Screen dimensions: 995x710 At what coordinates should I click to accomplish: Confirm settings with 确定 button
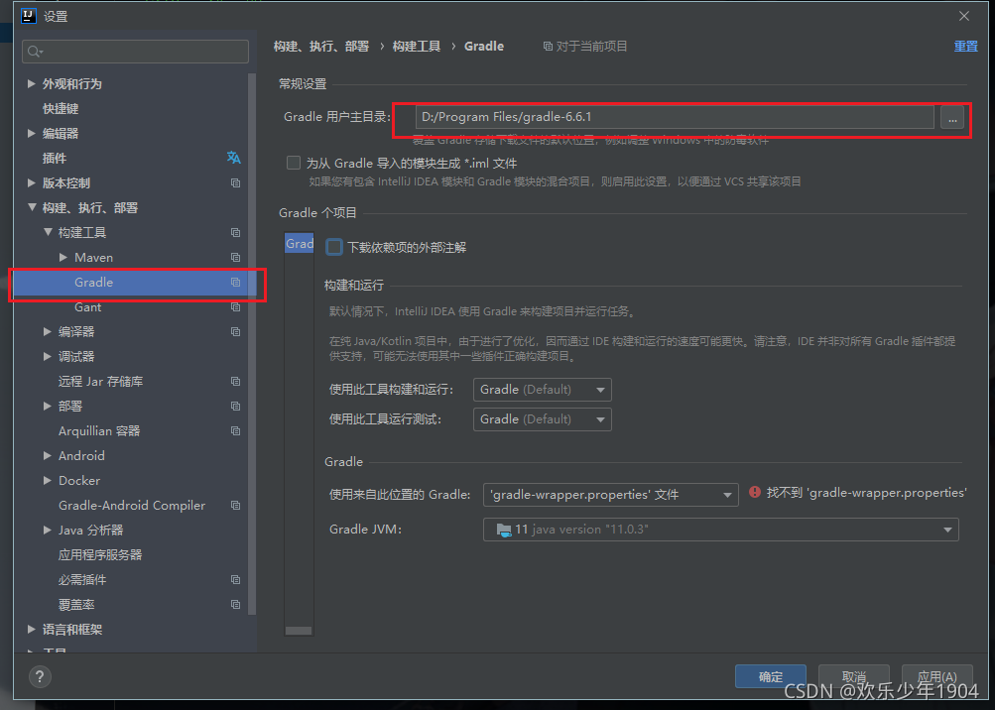point(771,676)
